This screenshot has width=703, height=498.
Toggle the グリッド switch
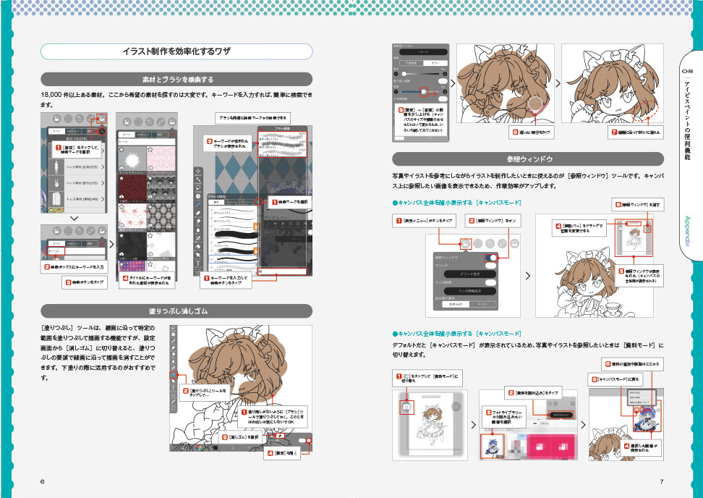click(x=491, y=266)
